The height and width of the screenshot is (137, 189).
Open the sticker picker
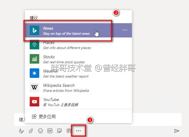59,131
